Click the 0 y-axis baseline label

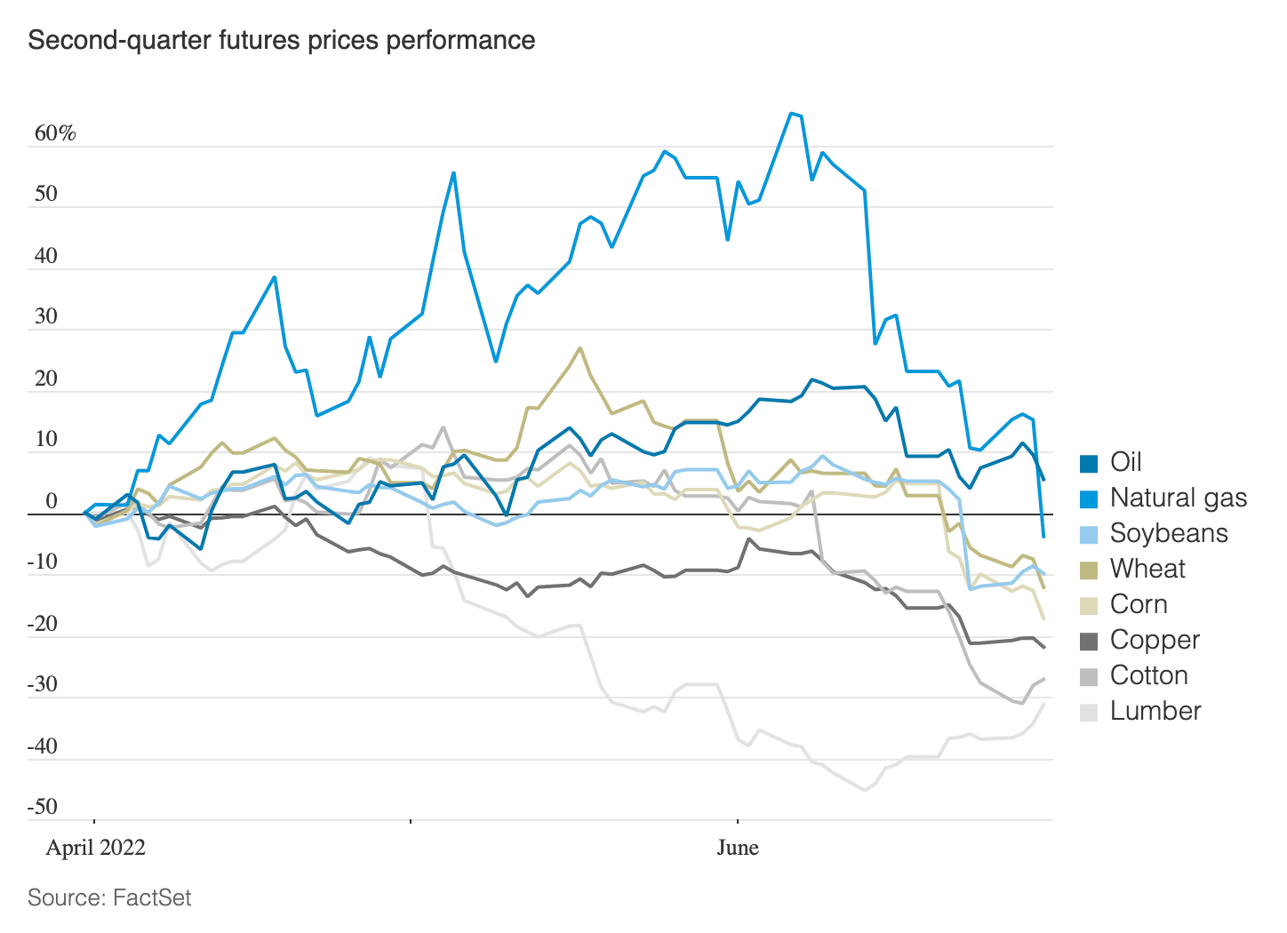tap(52, 502)
